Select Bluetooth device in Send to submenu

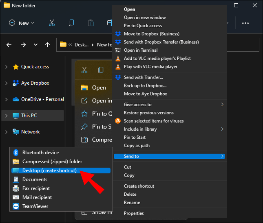coord(40,153)
